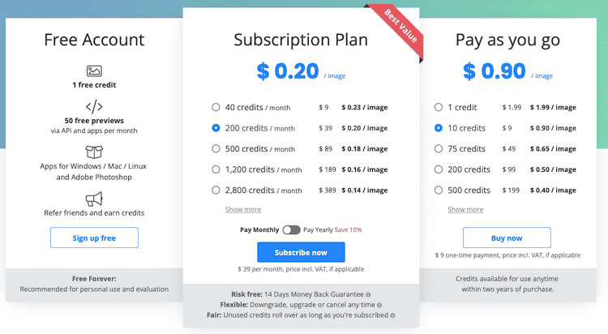Expand Show more under Pay as you go
The image size is (608, 334).
click(465, 209)
